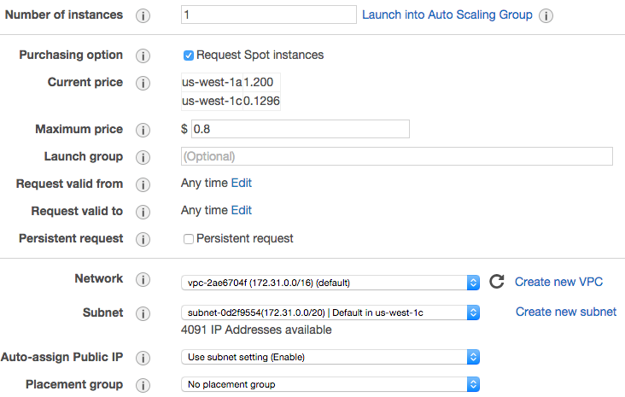
Task: Open the Placement group dropdown
Action: click(x=330, y=384)
